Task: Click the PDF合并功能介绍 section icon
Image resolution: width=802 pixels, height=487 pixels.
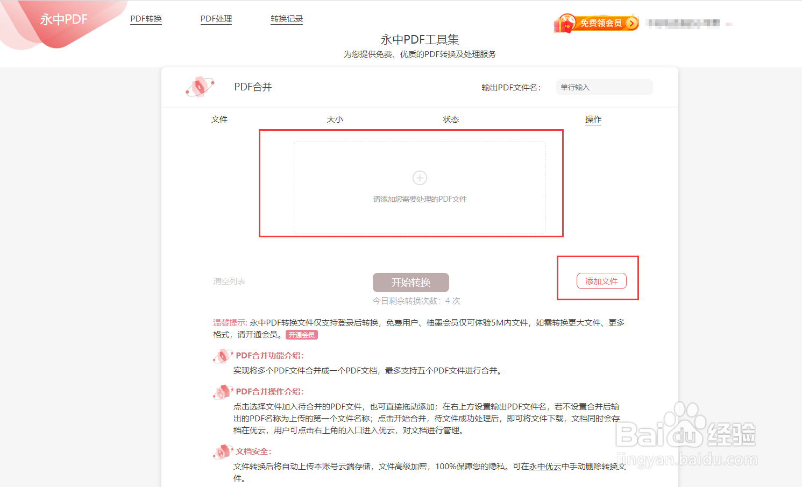Action: [x=223, y=356]
